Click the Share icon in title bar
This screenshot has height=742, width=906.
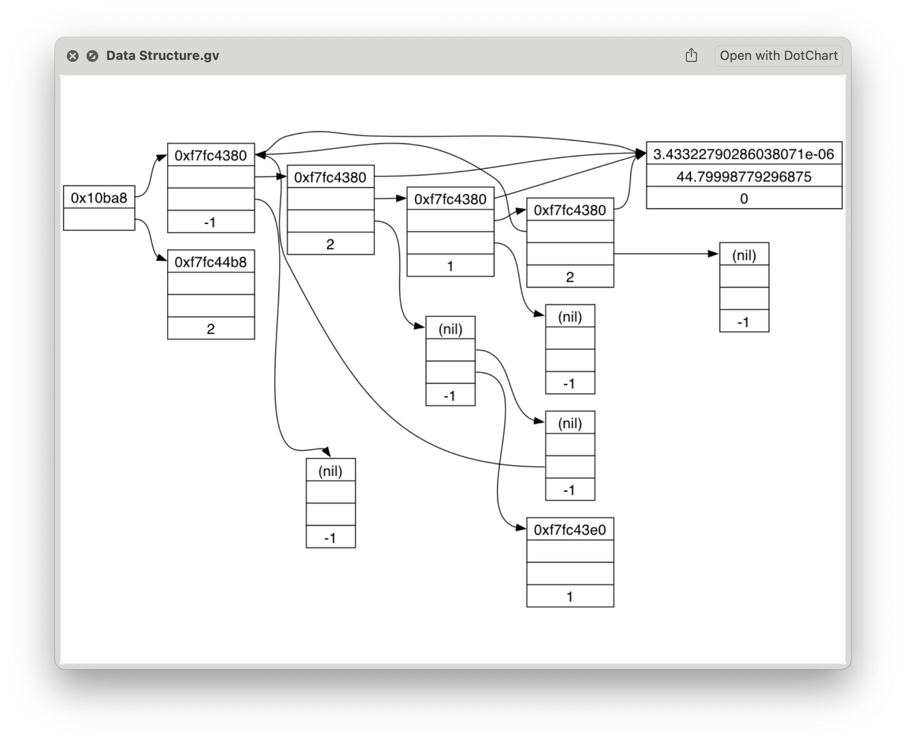pos(691,56)
